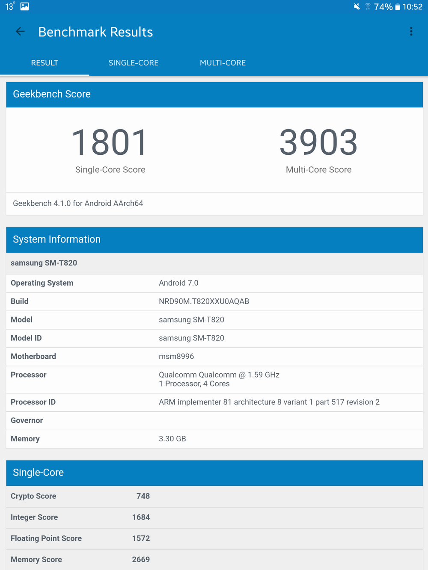Tap the Memory row label

click(25, 439)
